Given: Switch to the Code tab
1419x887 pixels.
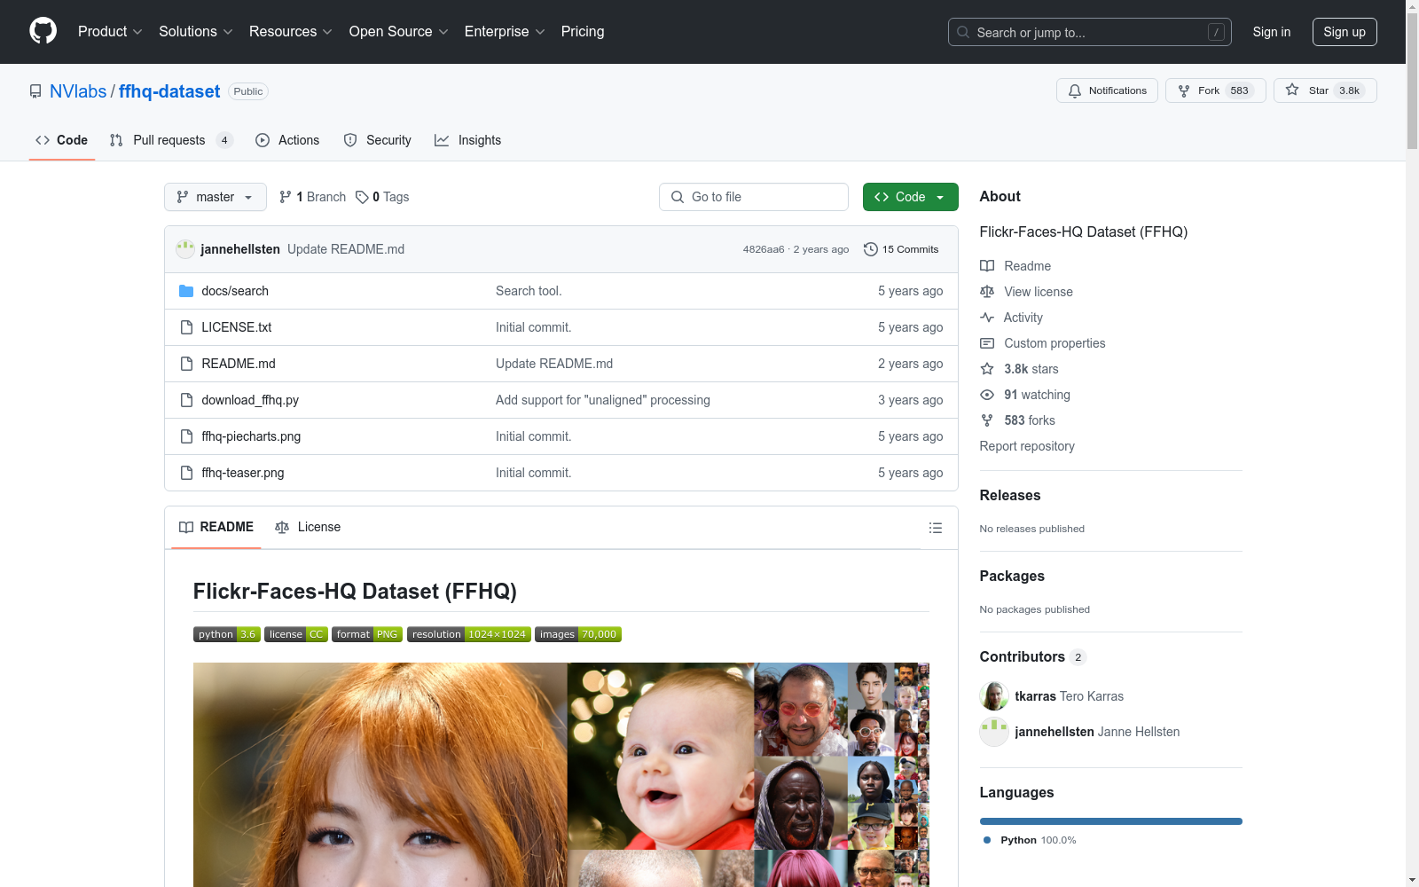Looking at the screenshot, I should (x=62, y=140).
